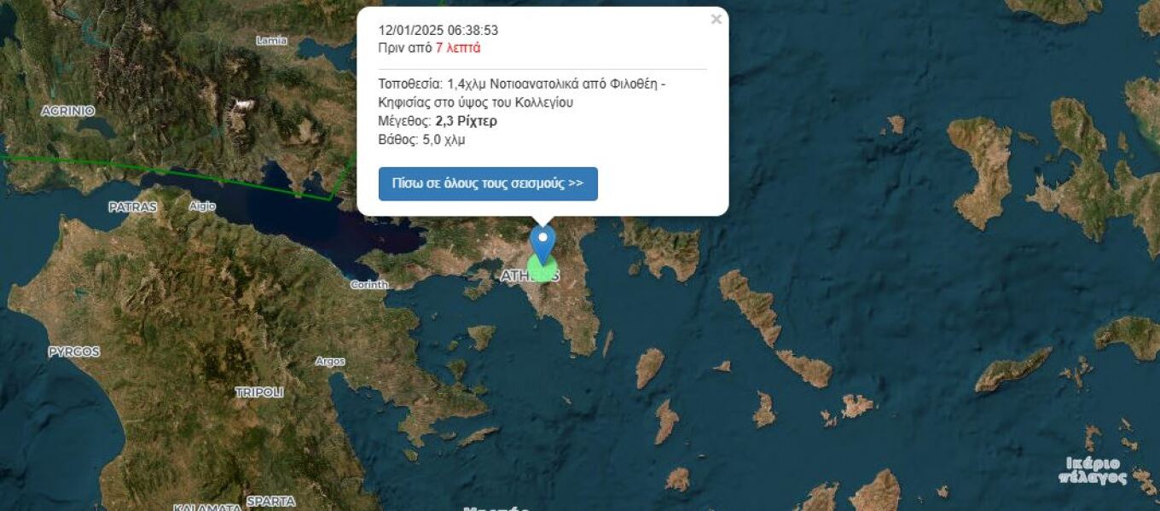Screen dimensions: 1160x511
Task: Select the Lamia label on the map
Action: (272, 40)
